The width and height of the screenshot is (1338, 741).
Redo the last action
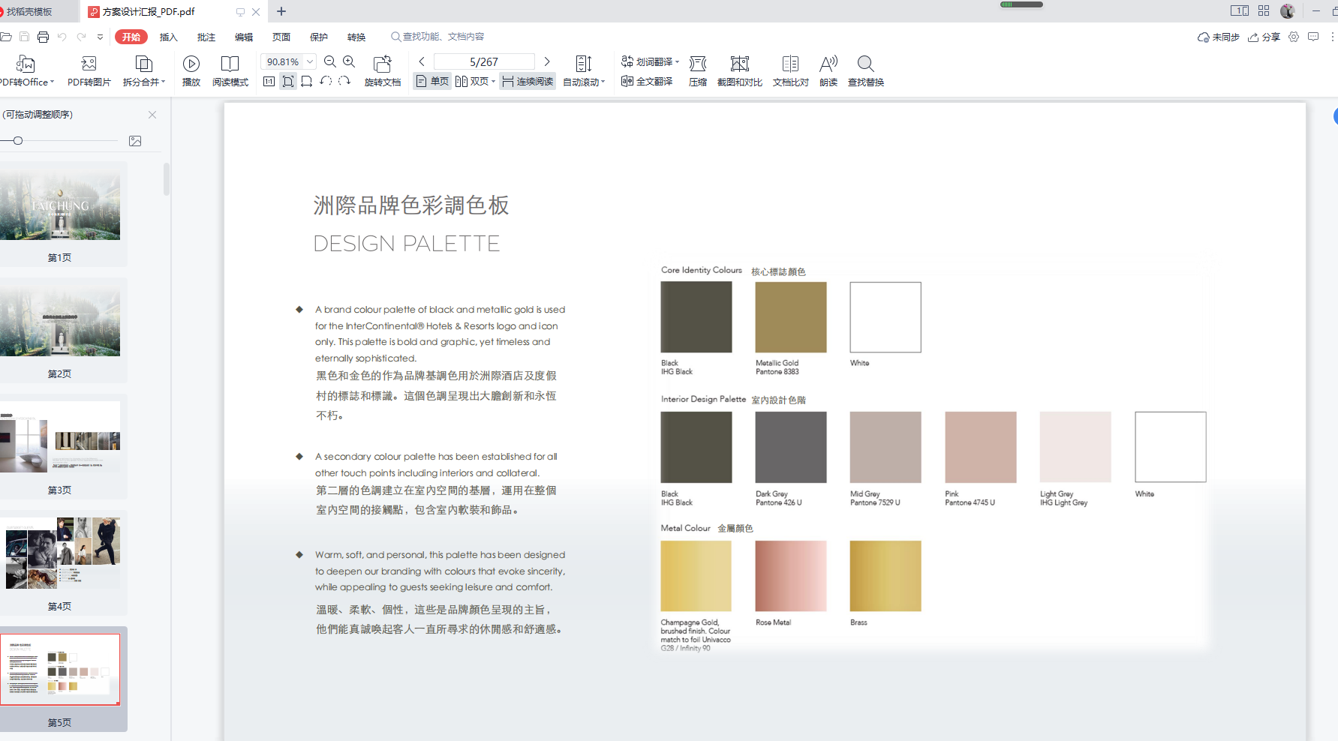pos(81,37)
